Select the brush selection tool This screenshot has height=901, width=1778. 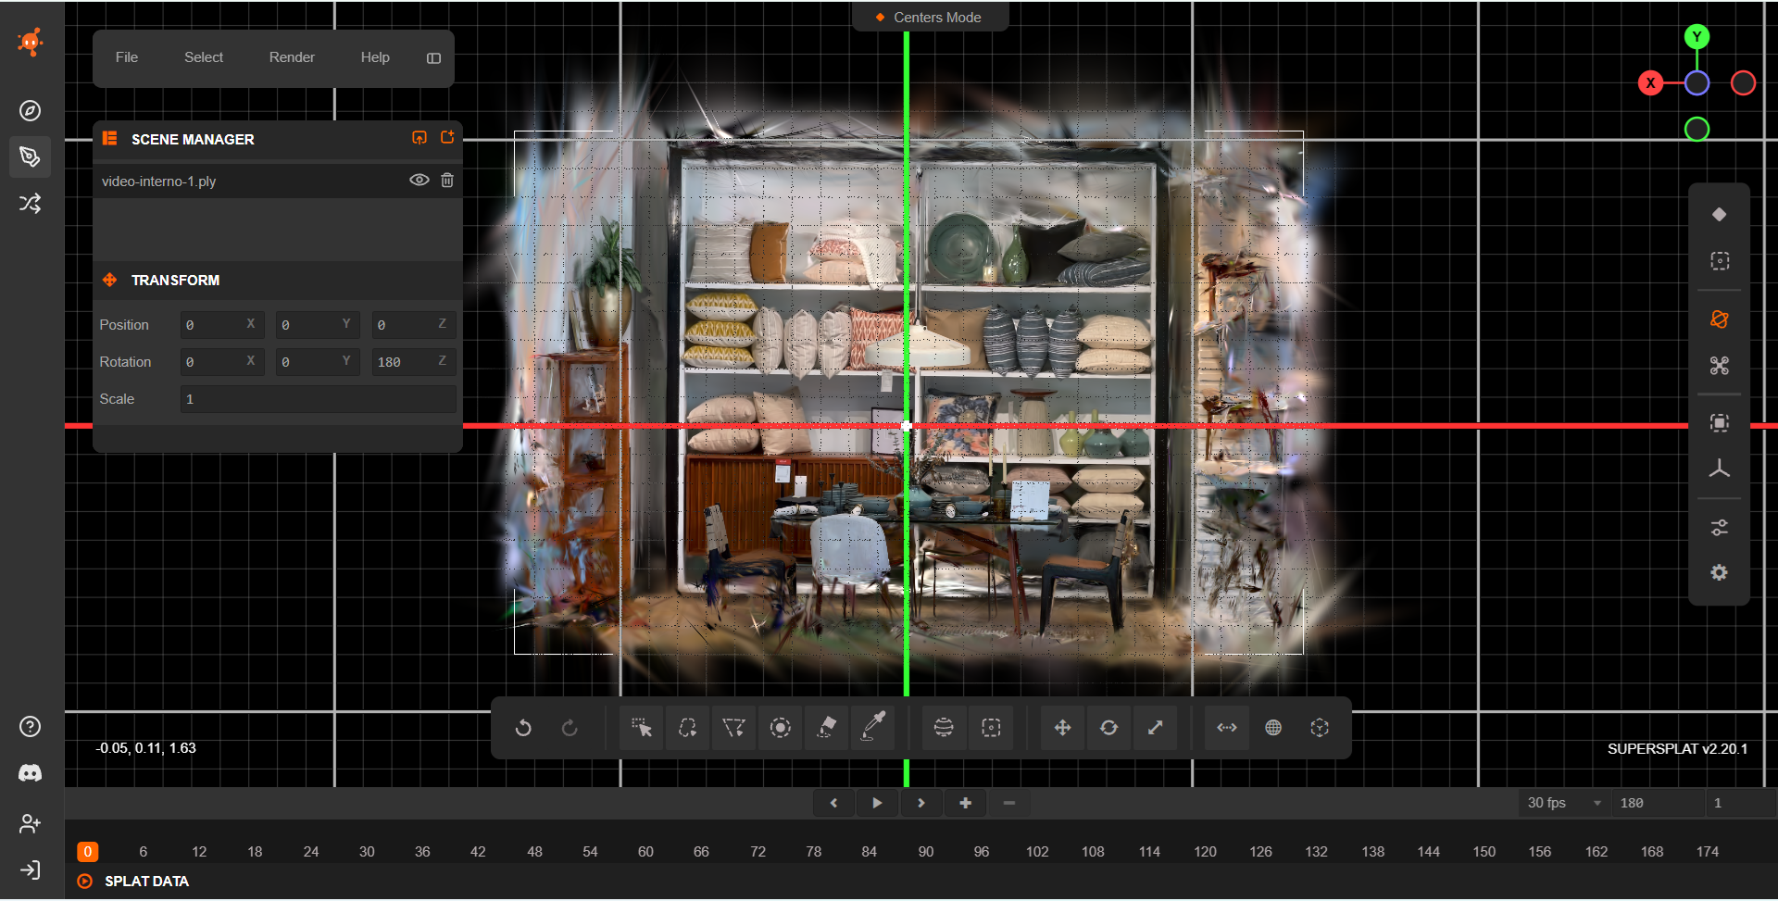[780, 729]
